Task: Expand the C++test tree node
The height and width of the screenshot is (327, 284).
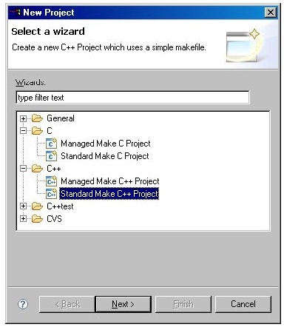Action: (23, 206)
